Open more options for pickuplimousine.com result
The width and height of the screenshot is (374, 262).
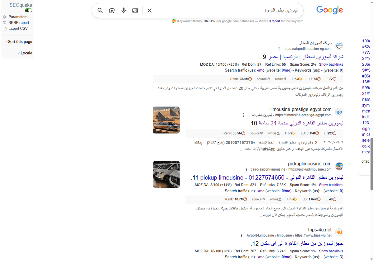point(246,169)
